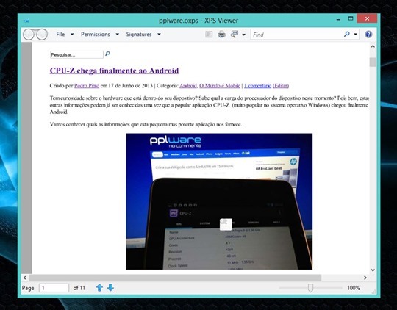Click the Pesquisar search magnifier in document
Viewport: 397px width, 310px height.
pos(107,54)
